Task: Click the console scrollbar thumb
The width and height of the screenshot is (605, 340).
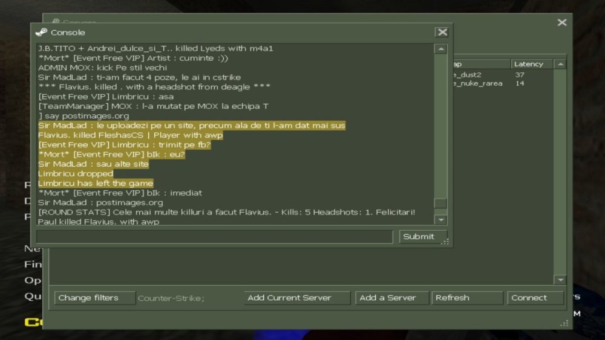Action: (440, 203)
